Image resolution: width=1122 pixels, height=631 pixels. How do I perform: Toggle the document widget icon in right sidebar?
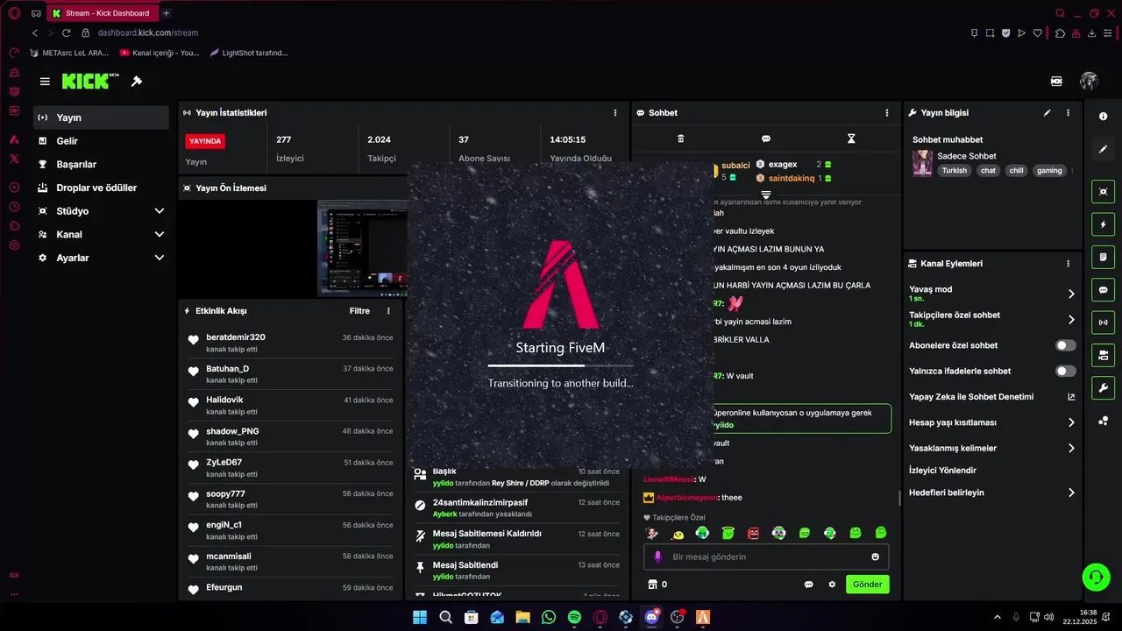pyautogui.click(x=1103, y=257)
